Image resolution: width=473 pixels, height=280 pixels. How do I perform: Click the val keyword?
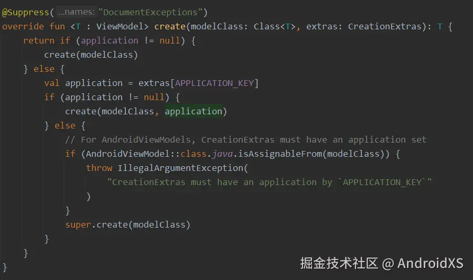coord(52,83)
